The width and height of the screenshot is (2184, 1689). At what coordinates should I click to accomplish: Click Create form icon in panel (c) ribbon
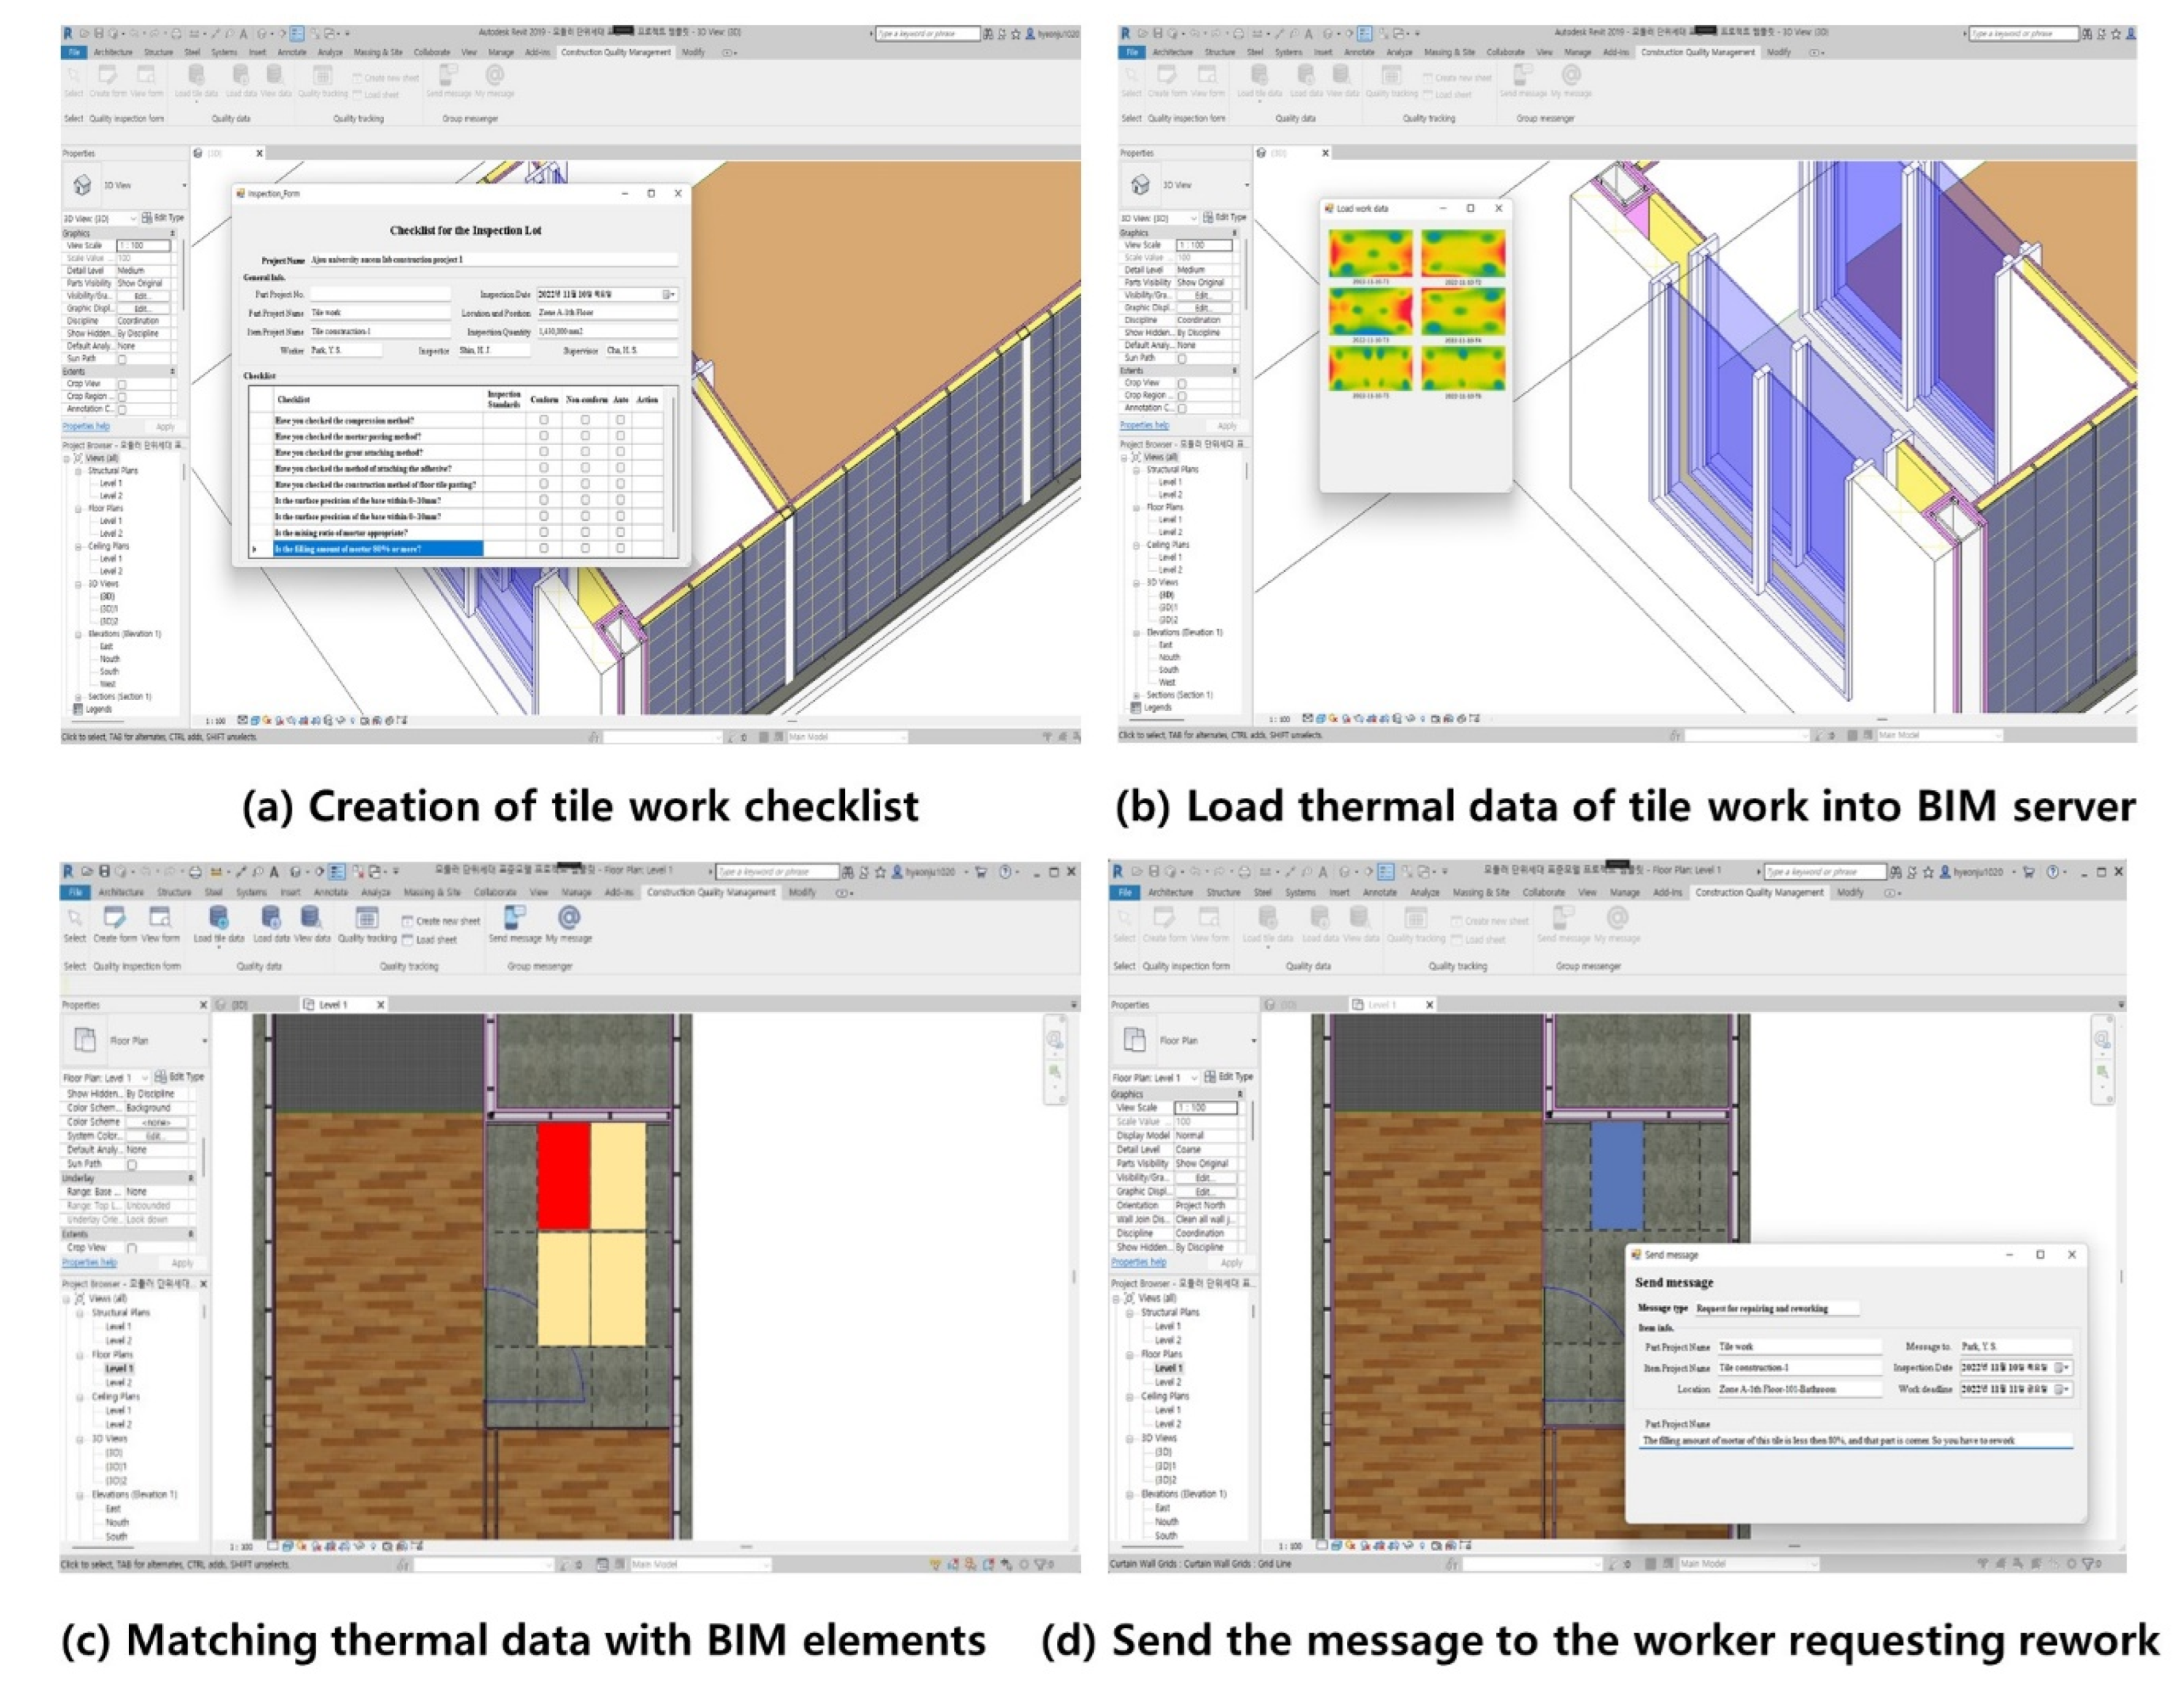115,917
